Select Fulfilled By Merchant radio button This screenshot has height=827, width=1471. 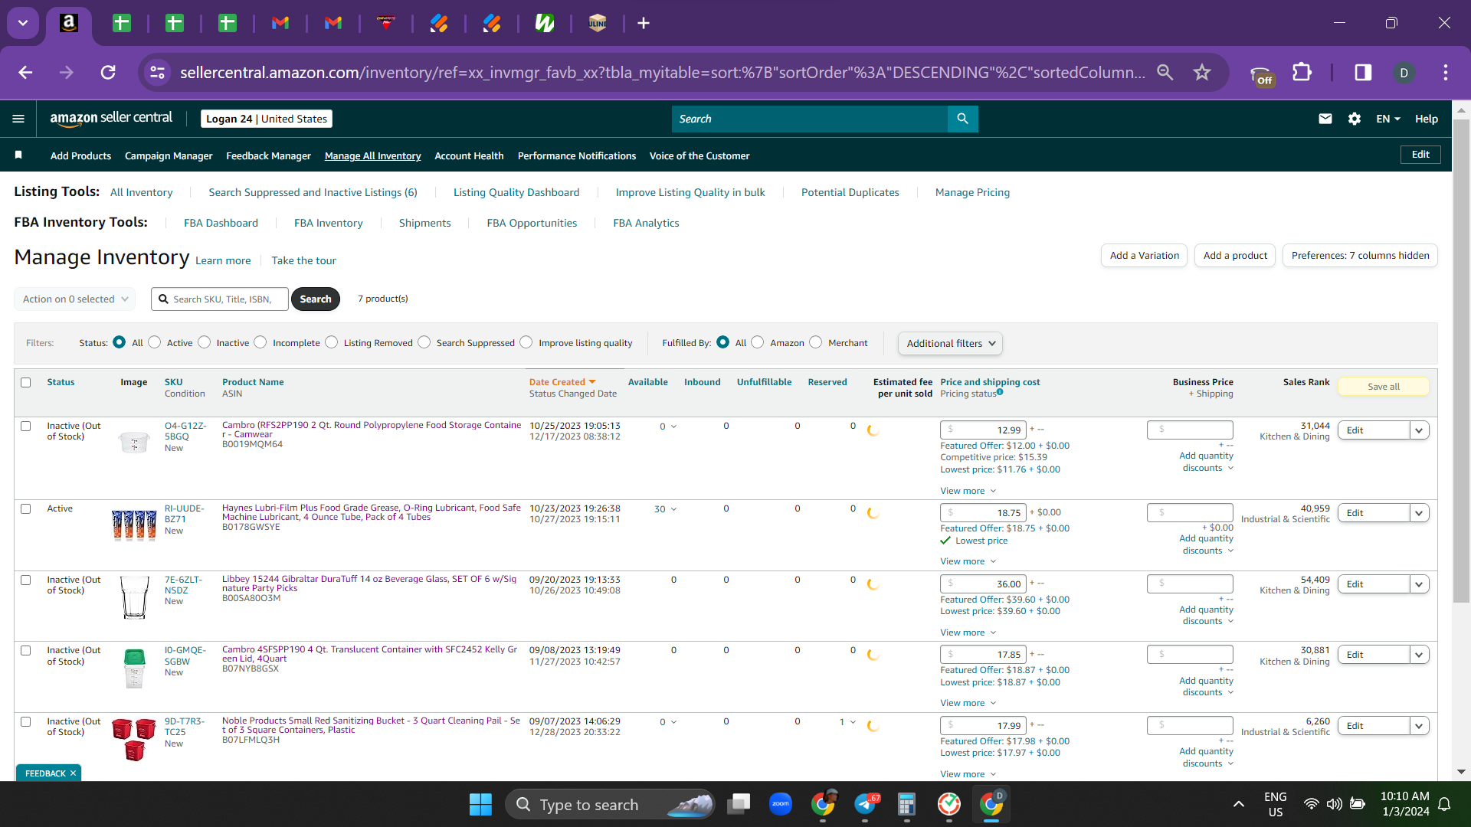(816, 342)
